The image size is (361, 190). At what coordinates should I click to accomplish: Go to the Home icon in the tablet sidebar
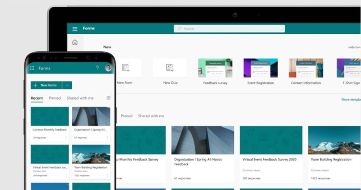75,42
